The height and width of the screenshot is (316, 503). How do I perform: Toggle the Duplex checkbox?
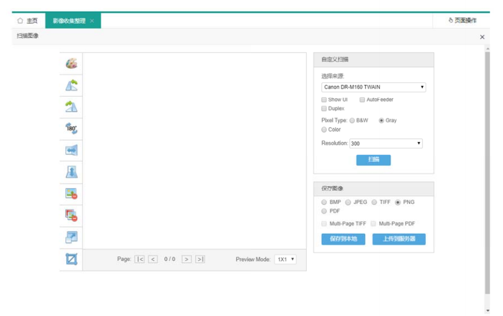pos(324,108)
